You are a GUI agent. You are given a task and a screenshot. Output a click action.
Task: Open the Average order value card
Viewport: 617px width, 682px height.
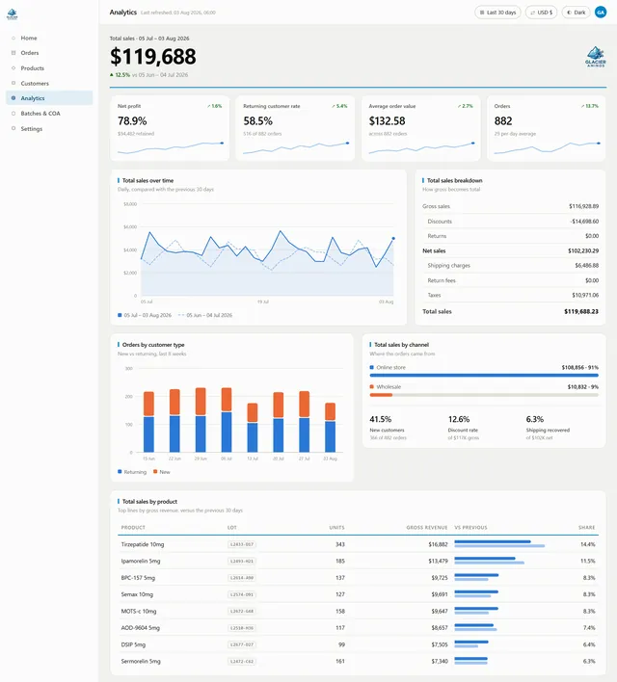pyautogui.click(x=421, y=128)
